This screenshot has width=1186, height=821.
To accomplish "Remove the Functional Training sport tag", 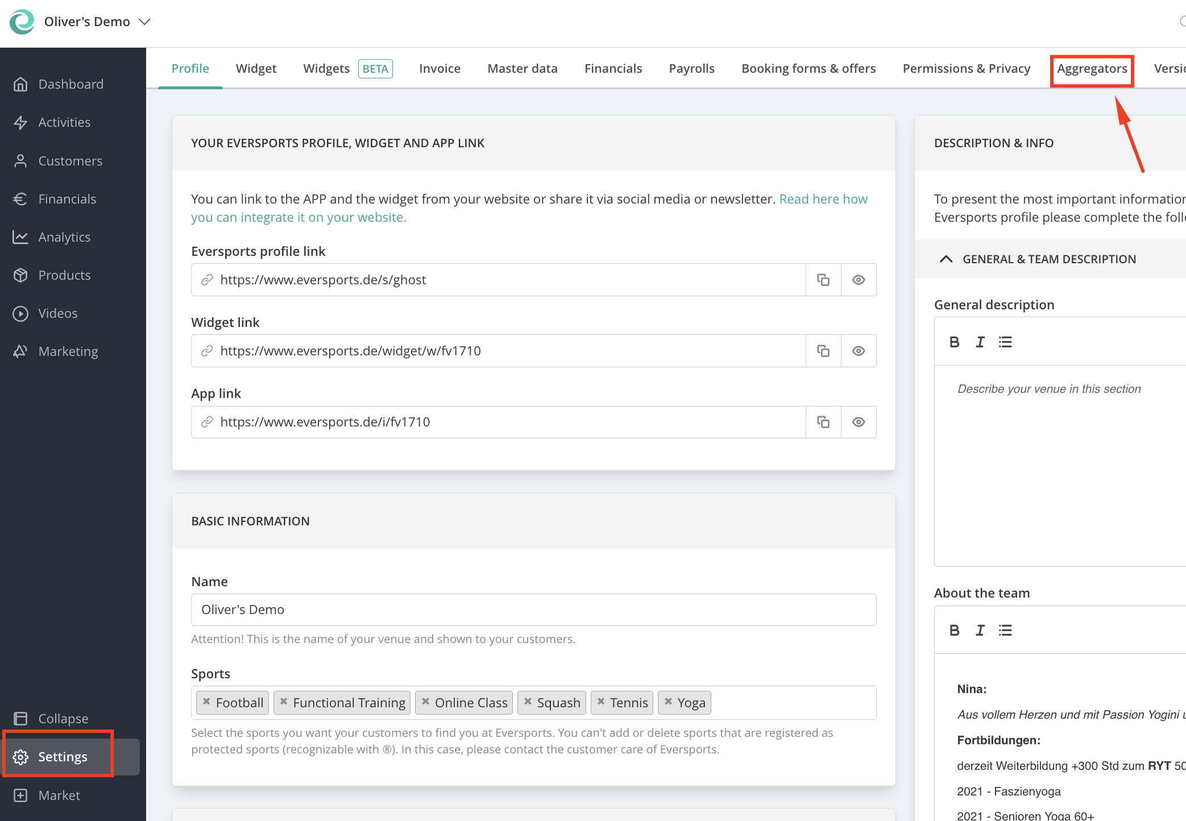I will click(x=284, y=702).
